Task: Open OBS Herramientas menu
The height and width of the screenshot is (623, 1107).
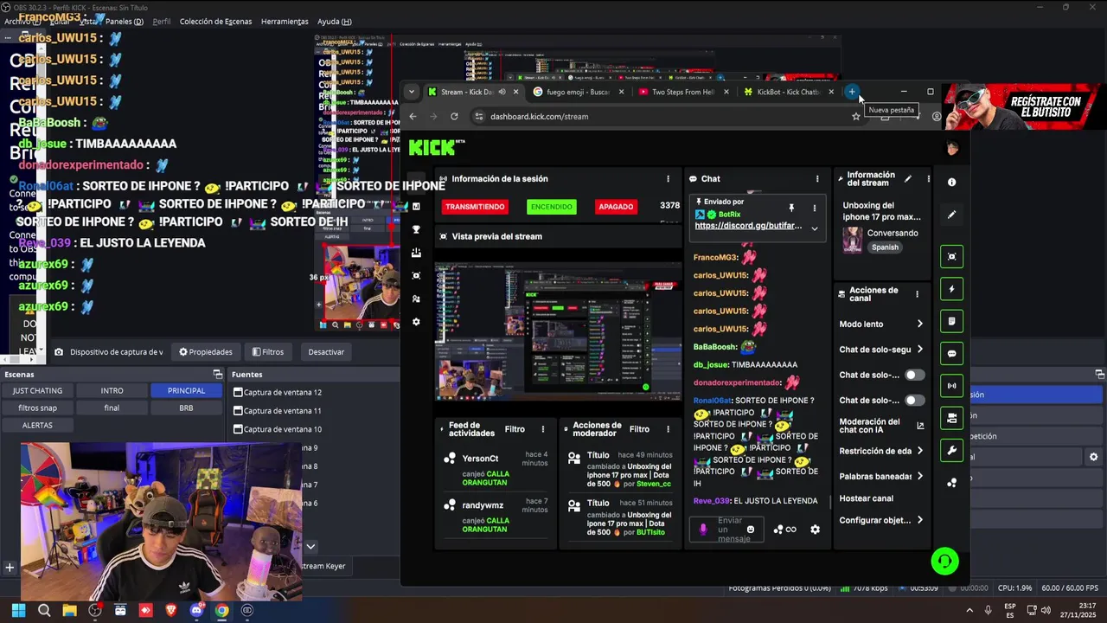Action: (285, 22)
